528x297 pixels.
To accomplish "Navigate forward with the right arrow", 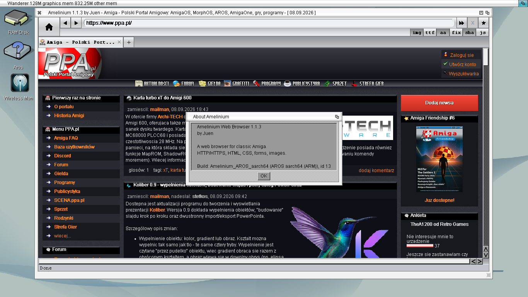I will (76, 23).
